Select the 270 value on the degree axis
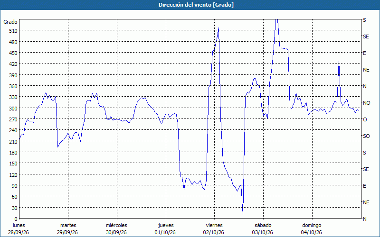 pyautogui.click(x=13, y=119)
